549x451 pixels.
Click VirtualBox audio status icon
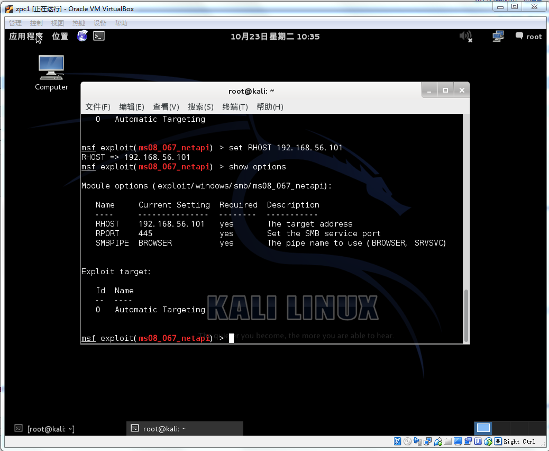coord(417,441)
